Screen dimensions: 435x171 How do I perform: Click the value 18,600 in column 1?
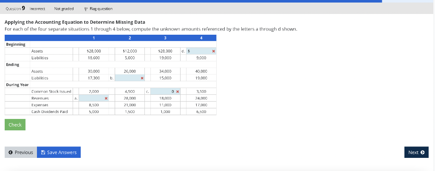[94, 58]
